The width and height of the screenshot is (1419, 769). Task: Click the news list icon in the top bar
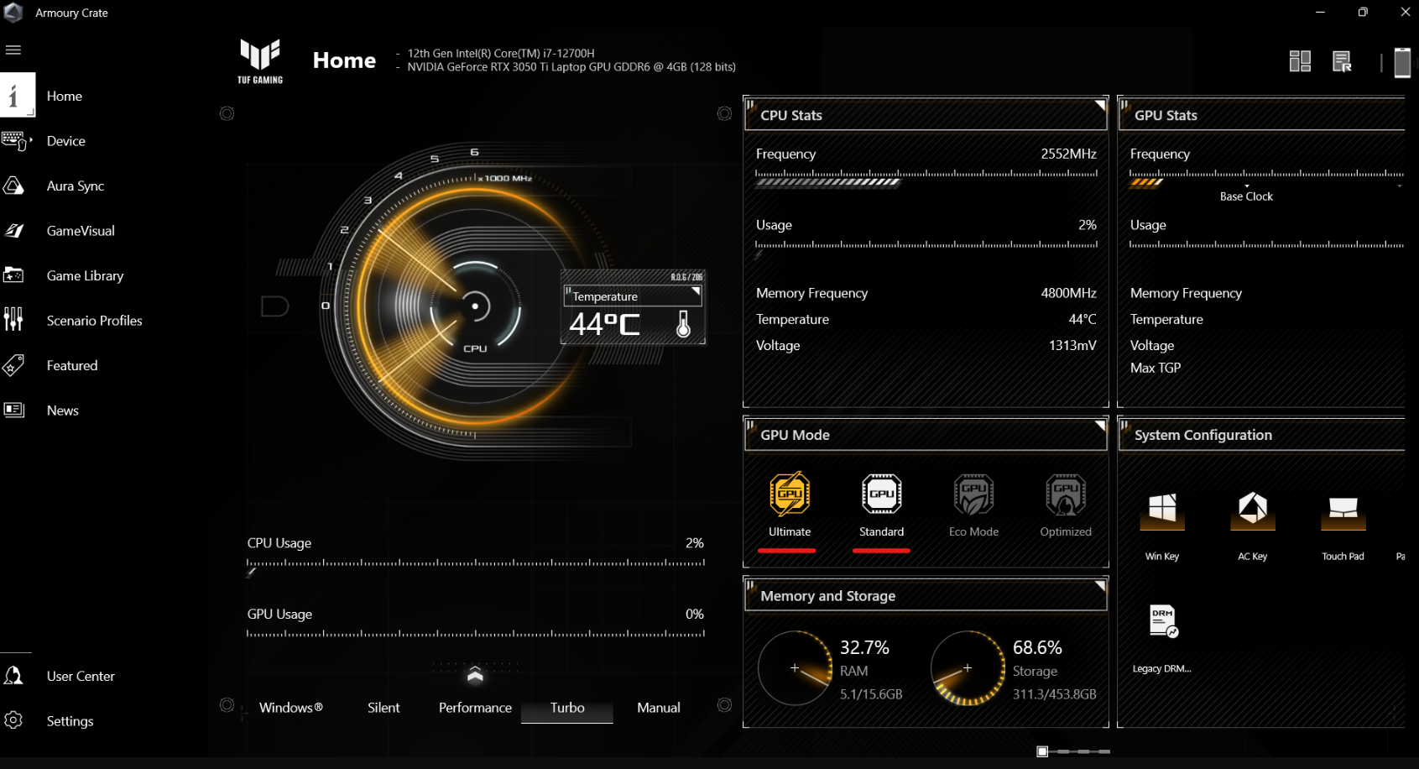[x=1342, y=61]
